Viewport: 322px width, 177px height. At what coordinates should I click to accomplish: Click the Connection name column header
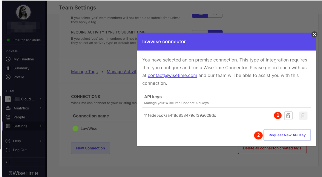pos(91,116)
